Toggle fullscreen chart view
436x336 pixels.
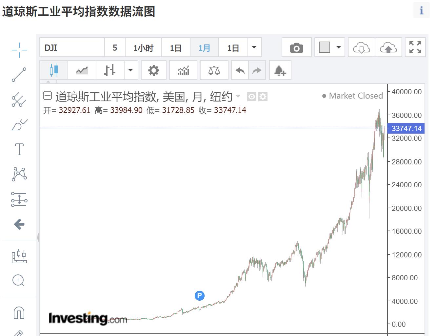[415, 47]
